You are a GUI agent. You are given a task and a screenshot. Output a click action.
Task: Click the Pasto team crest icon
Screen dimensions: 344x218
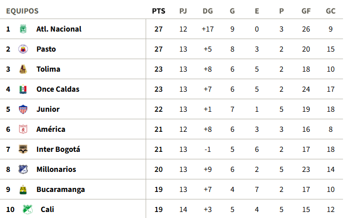[x=23, y=49]
